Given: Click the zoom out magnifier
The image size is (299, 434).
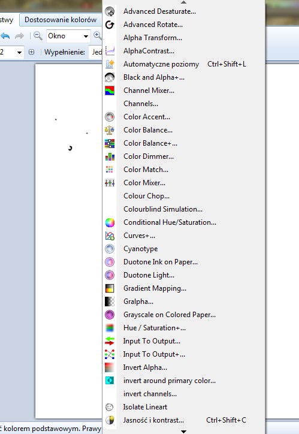Looking at the screenshot, I should 38,36.
